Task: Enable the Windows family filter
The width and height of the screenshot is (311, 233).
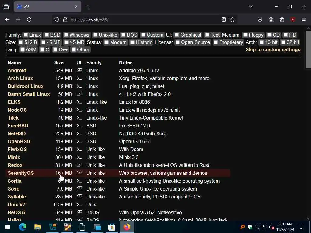Action: coord(66,35)
